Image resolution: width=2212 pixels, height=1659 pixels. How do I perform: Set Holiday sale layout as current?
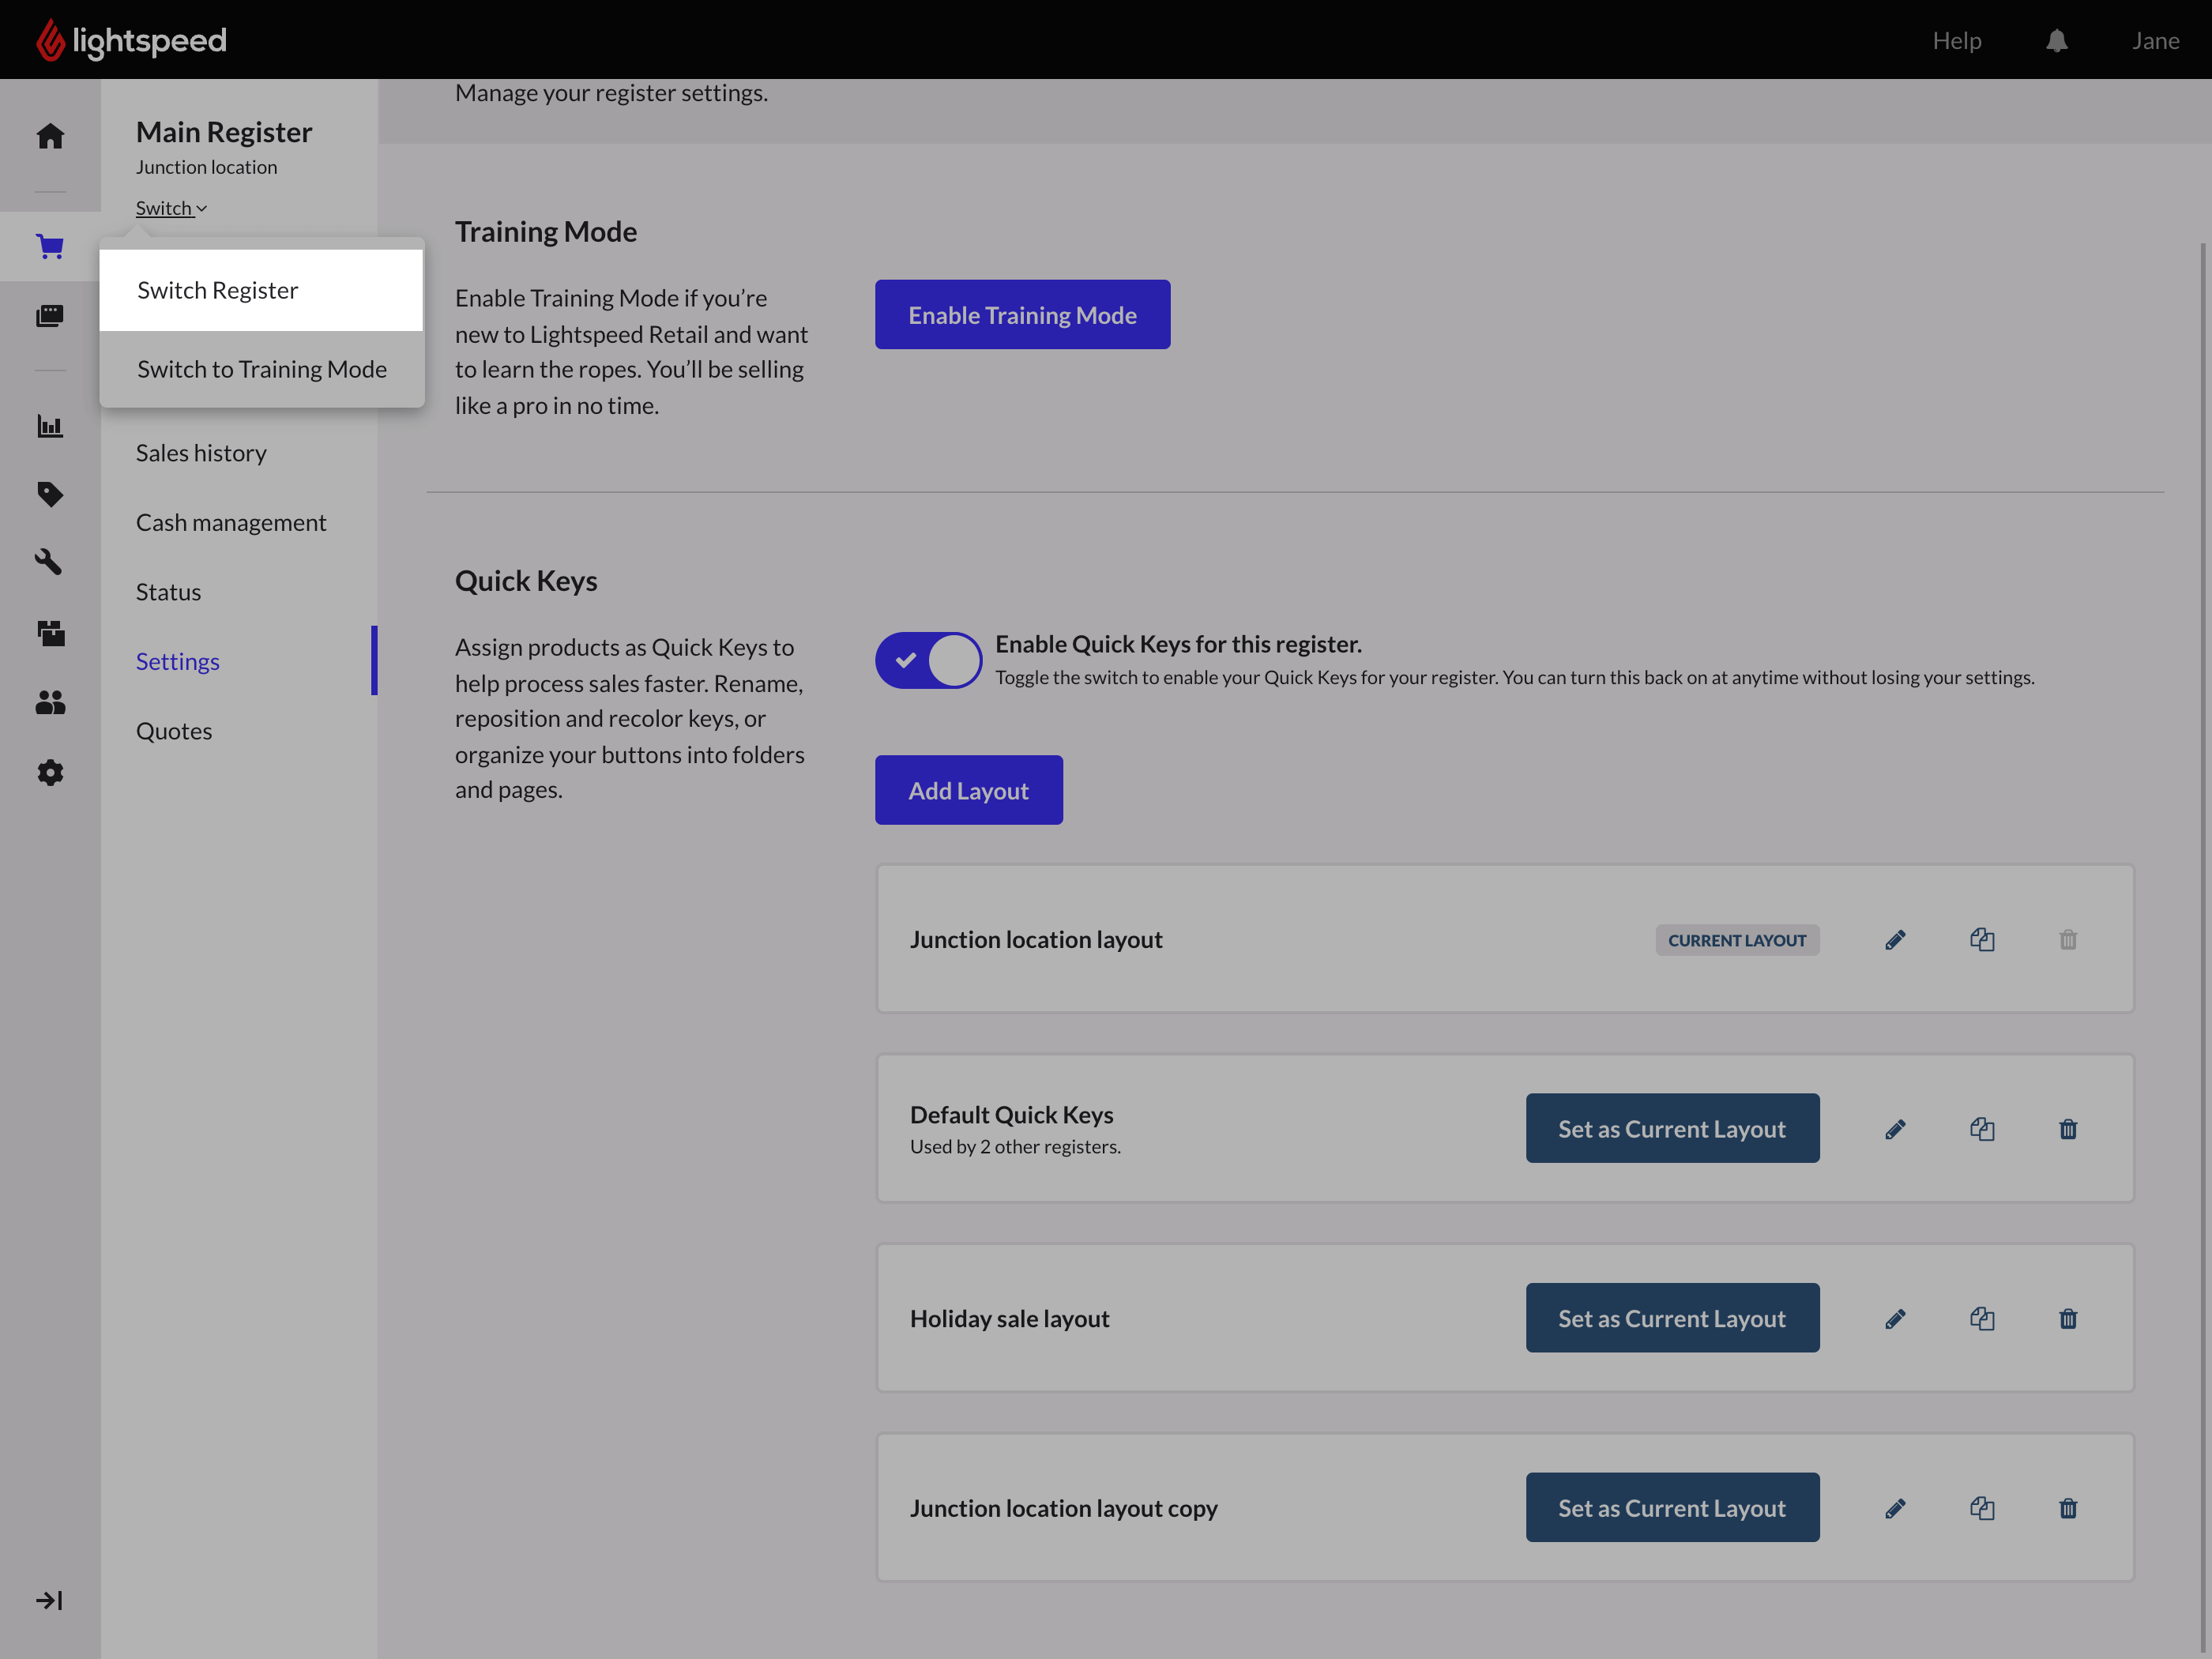coord(1672,1318)
